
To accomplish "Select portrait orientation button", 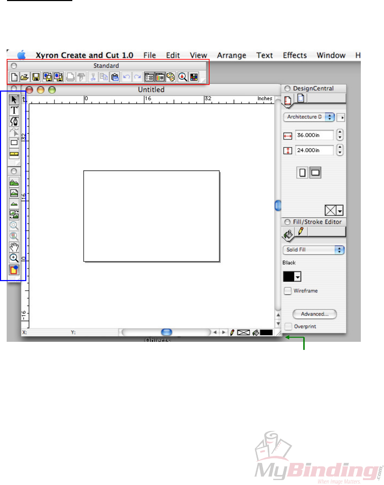I will click(x=303, y=172).
